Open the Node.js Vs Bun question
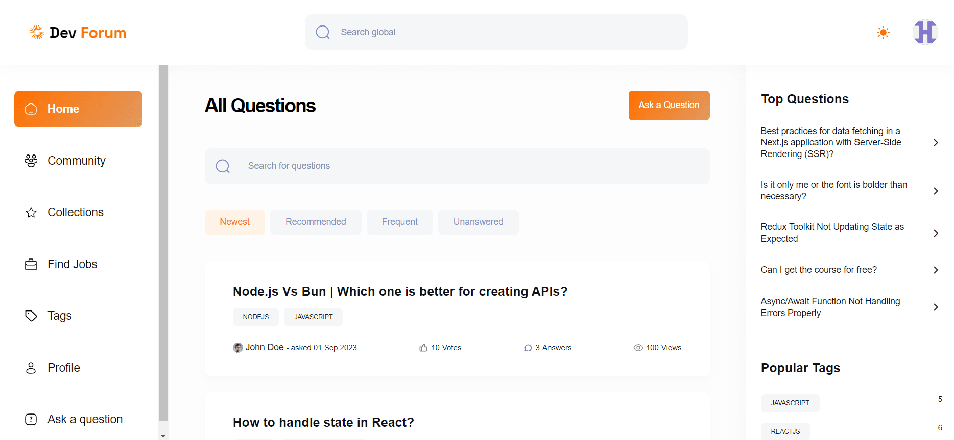This screenshot has height=440, width=954. click(x=400, y=291)
